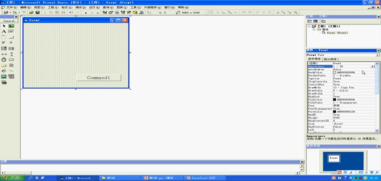Select the Label tool in the toolbox
Viewport: 381px width, 181px height.
click(x=4, y=32)
